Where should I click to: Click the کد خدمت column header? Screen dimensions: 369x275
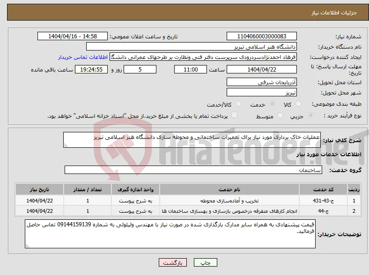point(324,189)
